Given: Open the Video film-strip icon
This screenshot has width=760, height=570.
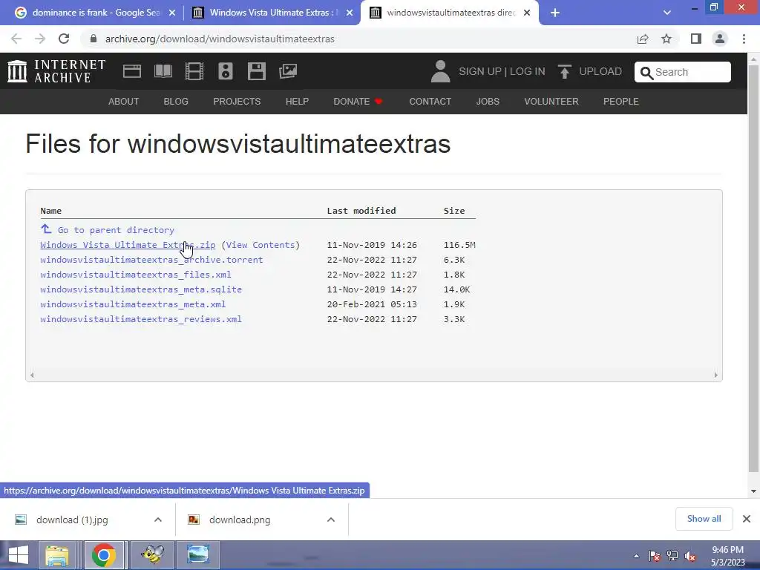Looking at the screenshot, I should tap(194, 71).
